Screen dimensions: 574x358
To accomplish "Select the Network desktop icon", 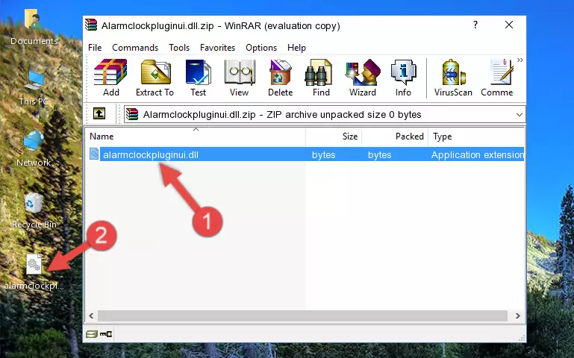I will [34, 149].
